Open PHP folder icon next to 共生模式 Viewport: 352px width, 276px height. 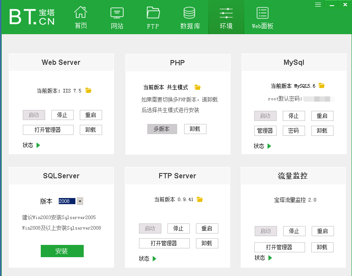click(198, 87)
